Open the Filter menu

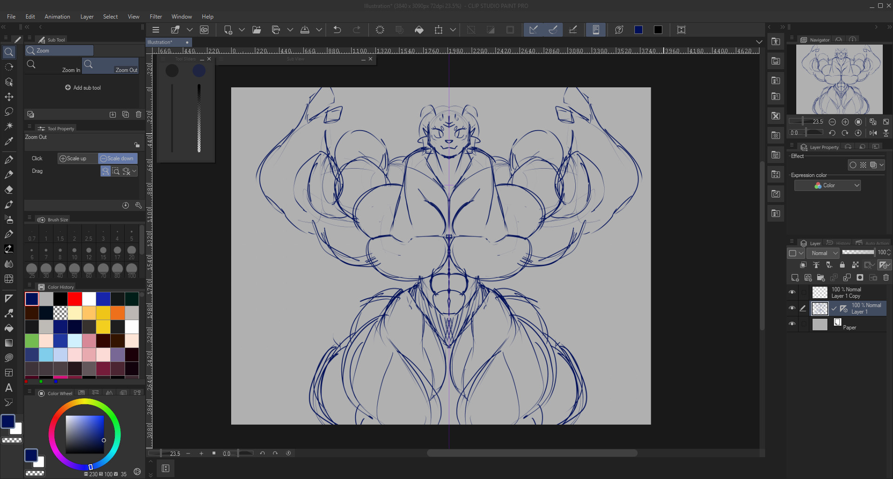click(x=156, y=17)
